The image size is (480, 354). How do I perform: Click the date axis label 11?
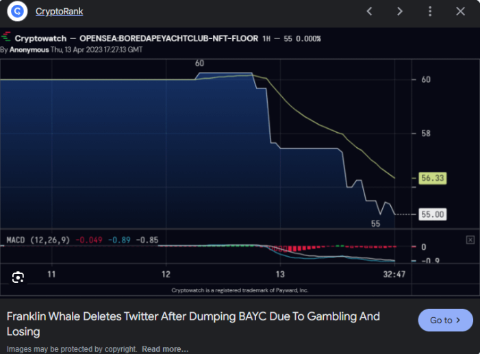coord(51,274)
